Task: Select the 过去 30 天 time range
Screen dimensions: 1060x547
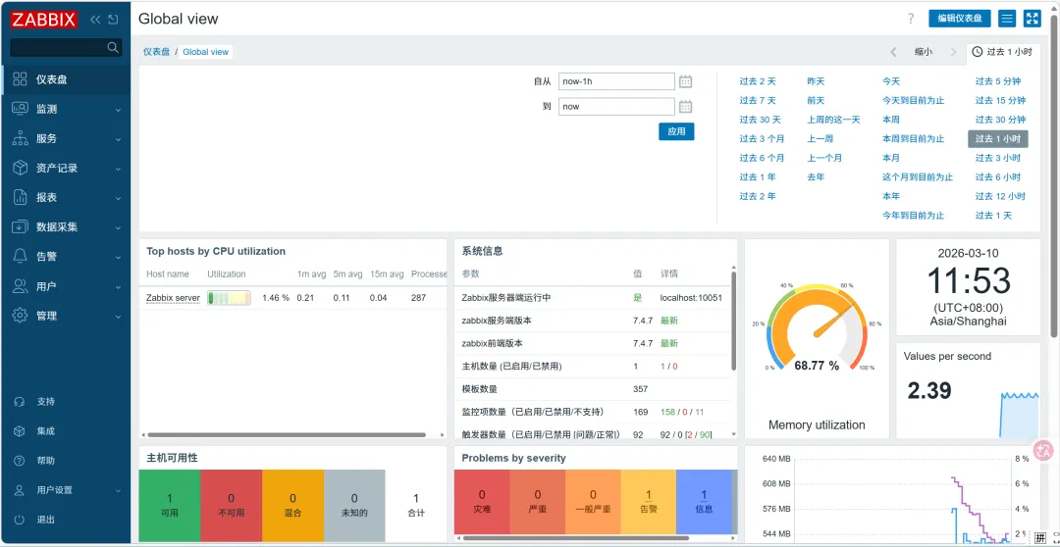Action: 760,121
